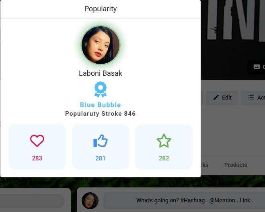Click the pink heart icon
The height and width of the screenshot is (212, 265).
37,141
